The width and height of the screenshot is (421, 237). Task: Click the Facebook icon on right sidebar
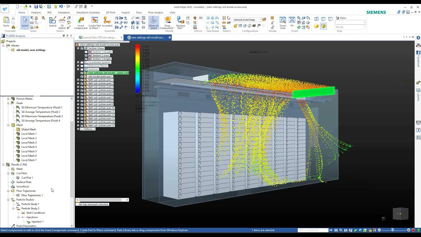point(418,53)
